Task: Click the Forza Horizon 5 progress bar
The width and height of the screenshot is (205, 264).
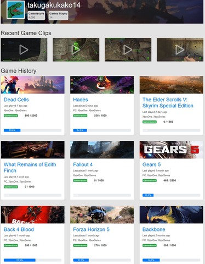Action: pyautogui.click(x=102, y=260)
